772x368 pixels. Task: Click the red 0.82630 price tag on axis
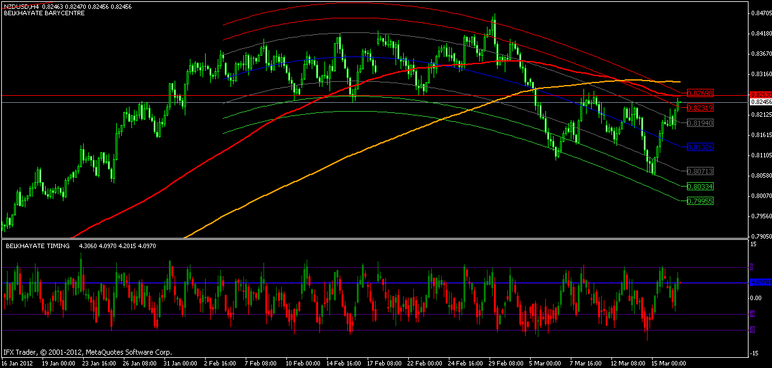point(761,96)
